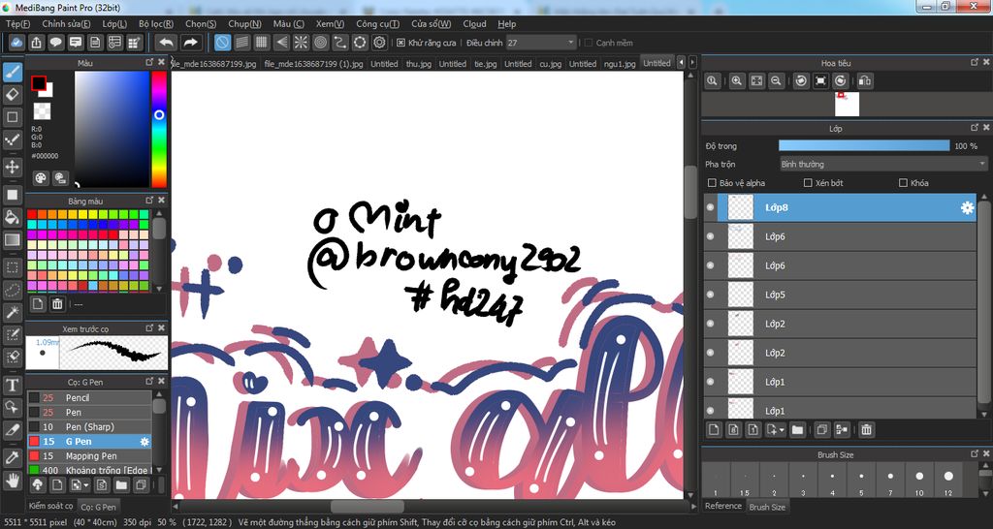Open the Pha trộn blend mode dropdown
This screenshot has height=529, width=993.
tap(882, 164)
